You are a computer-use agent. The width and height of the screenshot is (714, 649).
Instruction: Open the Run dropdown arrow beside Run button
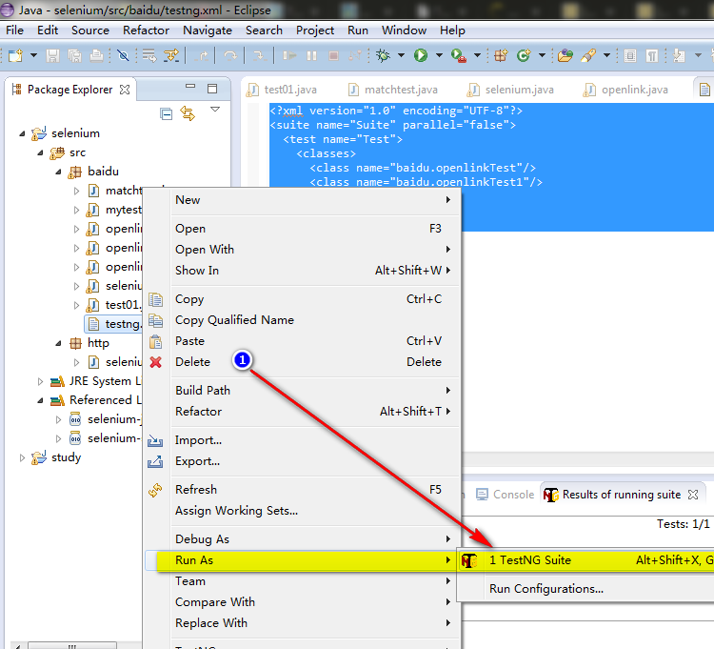tap(439, 56)
